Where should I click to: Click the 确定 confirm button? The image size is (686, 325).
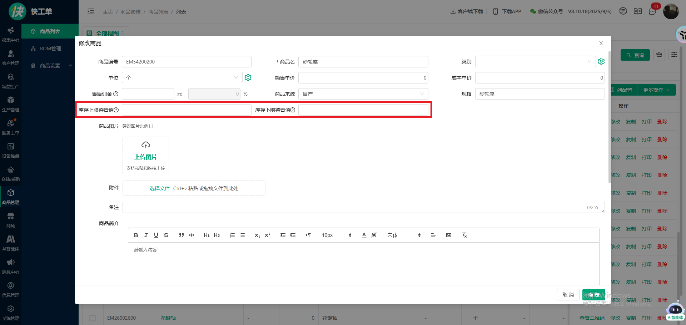pyautogui.click(x=593, y=295)
